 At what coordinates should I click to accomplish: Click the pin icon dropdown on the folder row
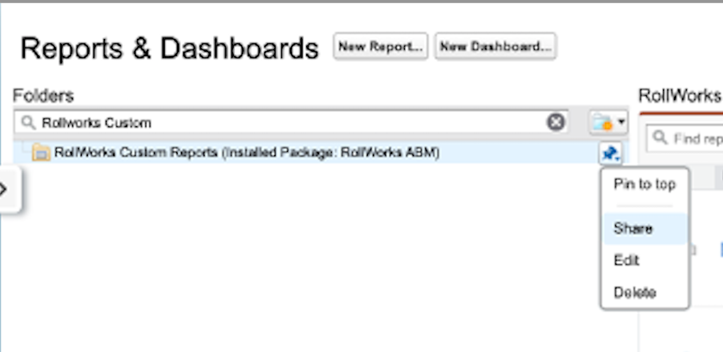pos(610,152)
